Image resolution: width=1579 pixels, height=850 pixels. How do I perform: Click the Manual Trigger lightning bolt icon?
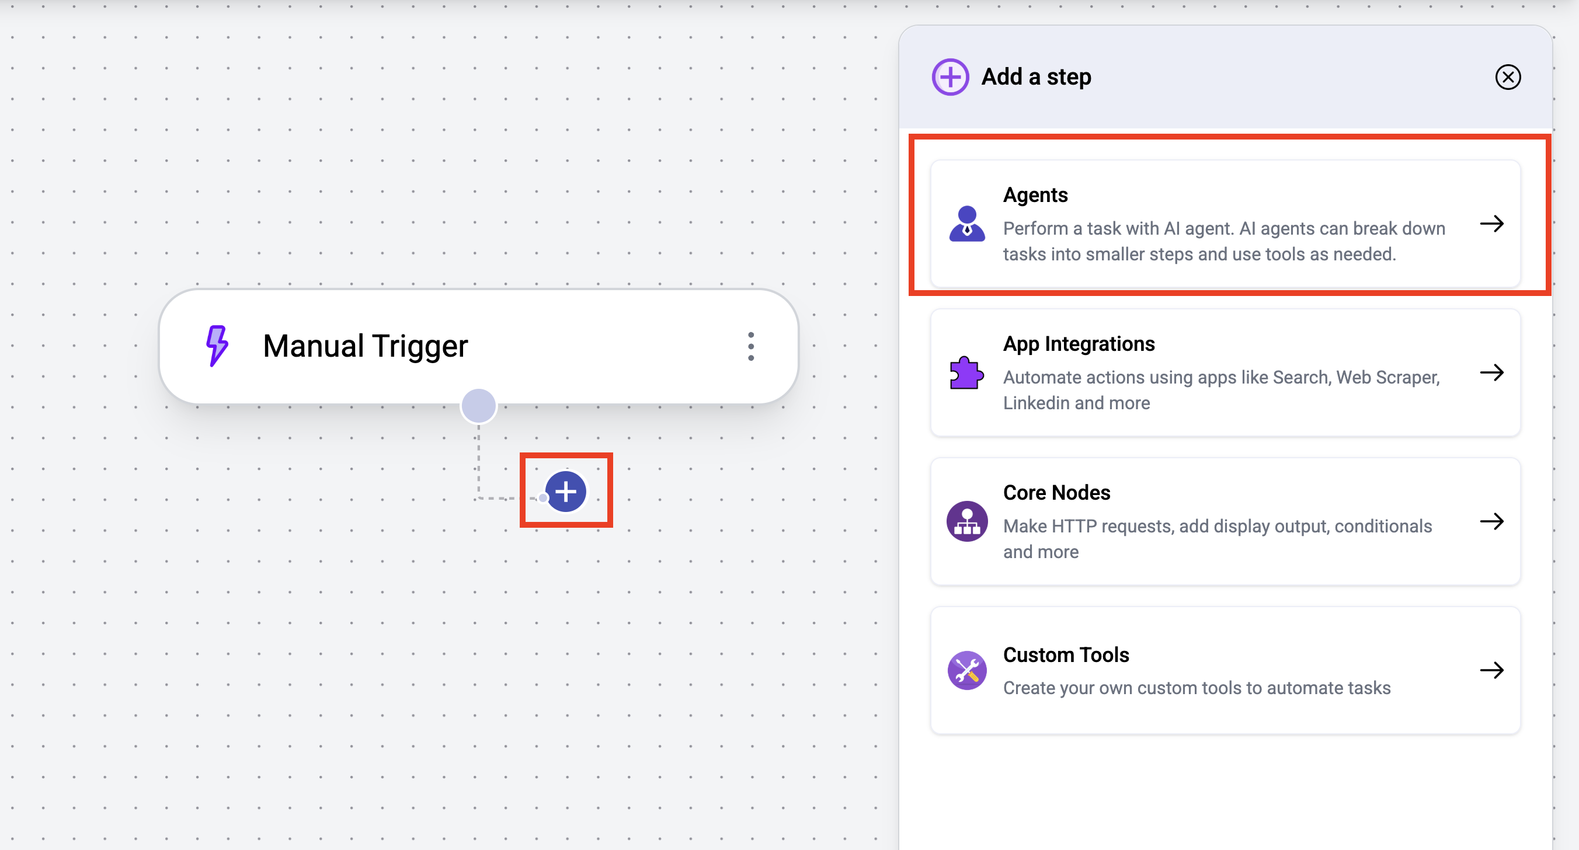[217, 346]
